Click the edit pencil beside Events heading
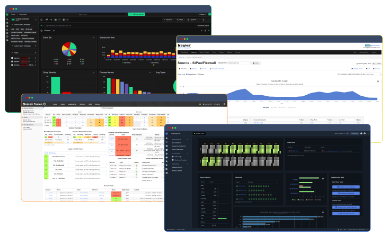The width and height of the screenshot is (388, 237). [x=54, y=31]
